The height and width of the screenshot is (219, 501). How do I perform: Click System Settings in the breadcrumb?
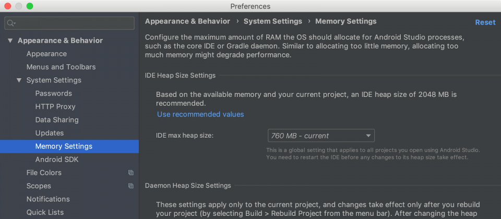(273, 21)
